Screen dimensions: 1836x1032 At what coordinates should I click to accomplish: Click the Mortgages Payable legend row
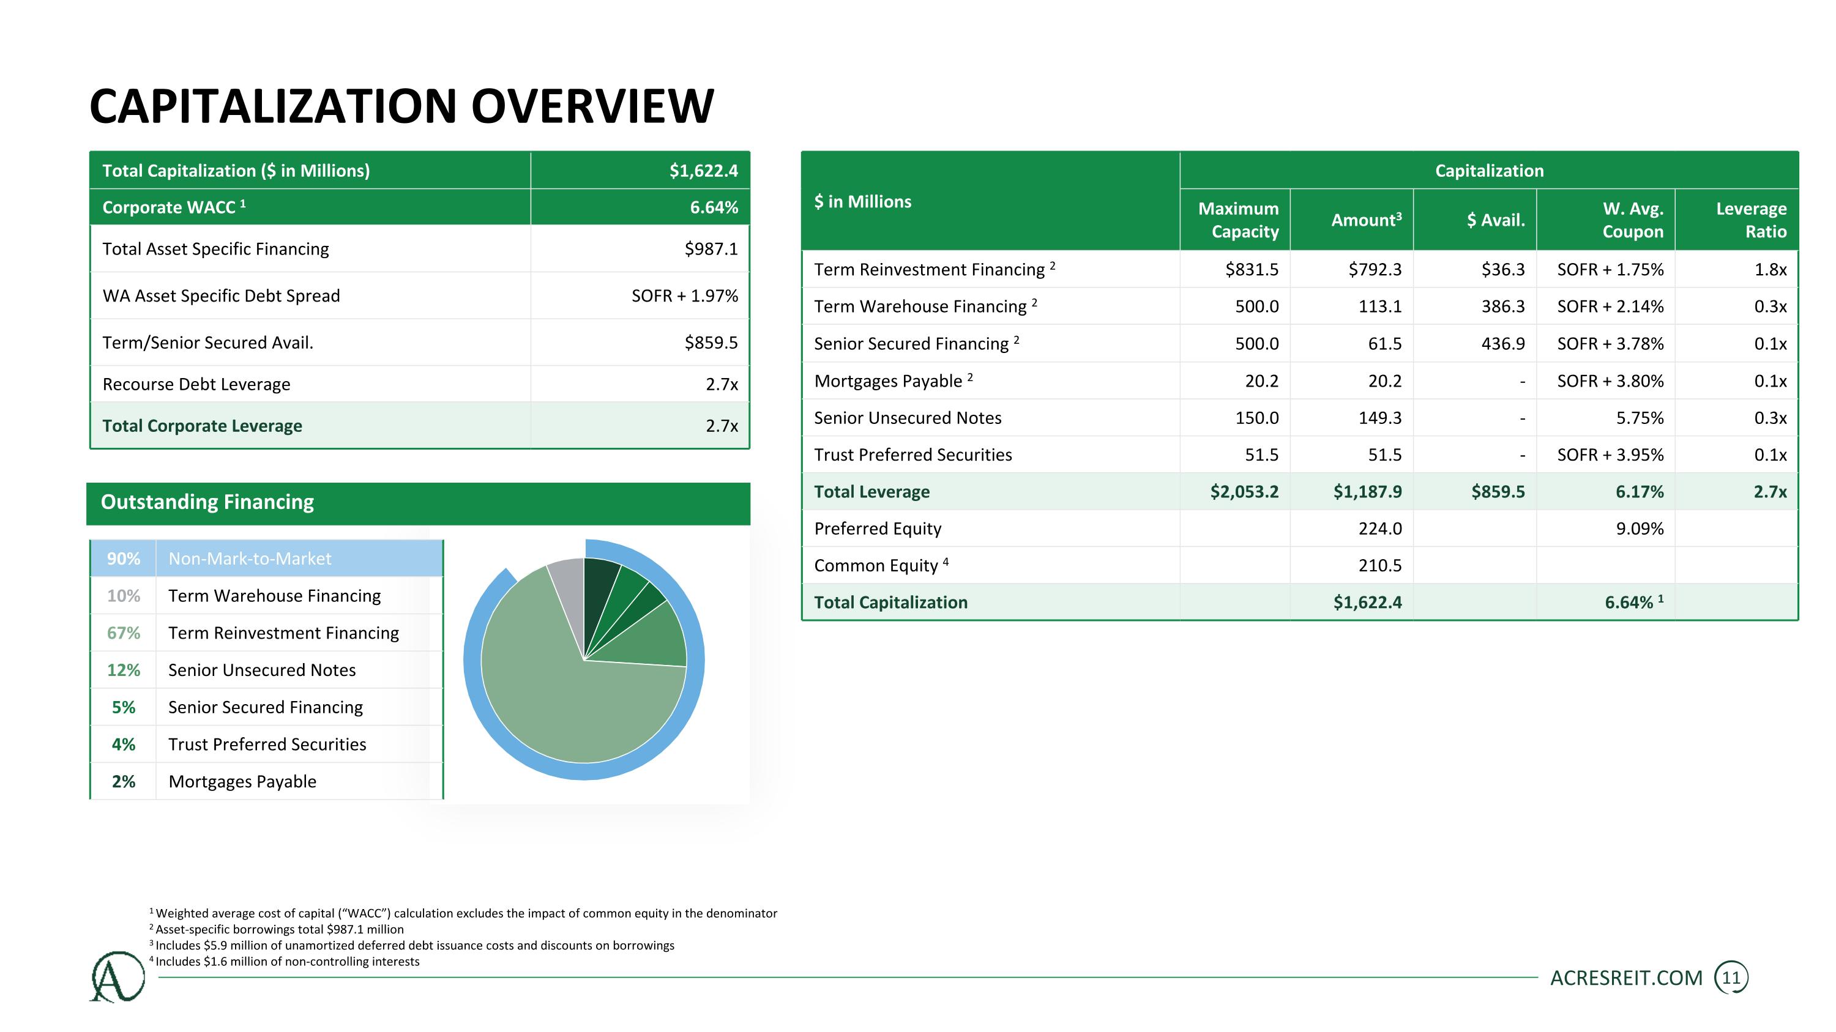pyautogui.click(x=242, y=781)
